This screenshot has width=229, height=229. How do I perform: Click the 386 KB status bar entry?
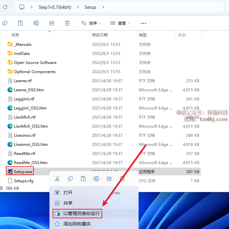pos(12,188)
